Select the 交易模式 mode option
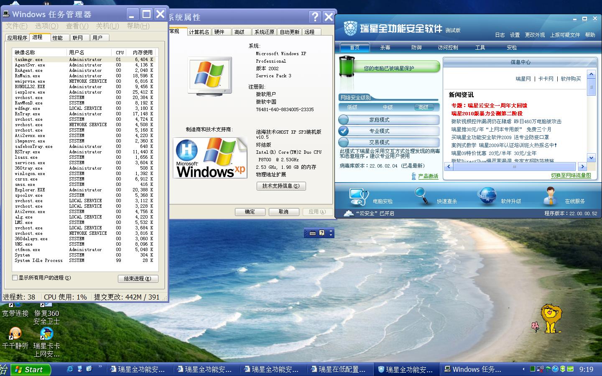This screenshot has height=376, width=602. pos(389,142)
